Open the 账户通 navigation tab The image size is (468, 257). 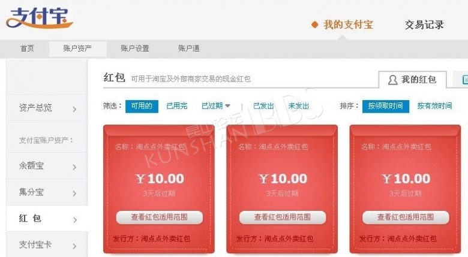click(x=189, y=49)
